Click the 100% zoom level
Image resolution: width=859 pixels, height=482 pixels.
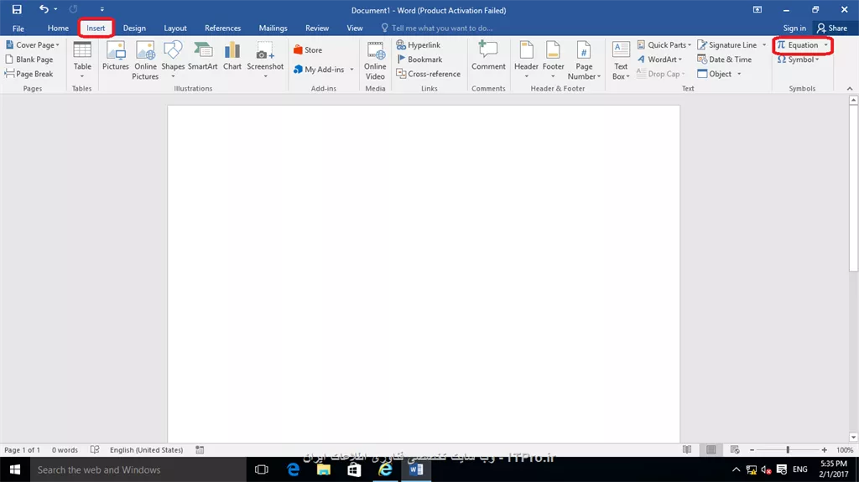tap(844, 449)
